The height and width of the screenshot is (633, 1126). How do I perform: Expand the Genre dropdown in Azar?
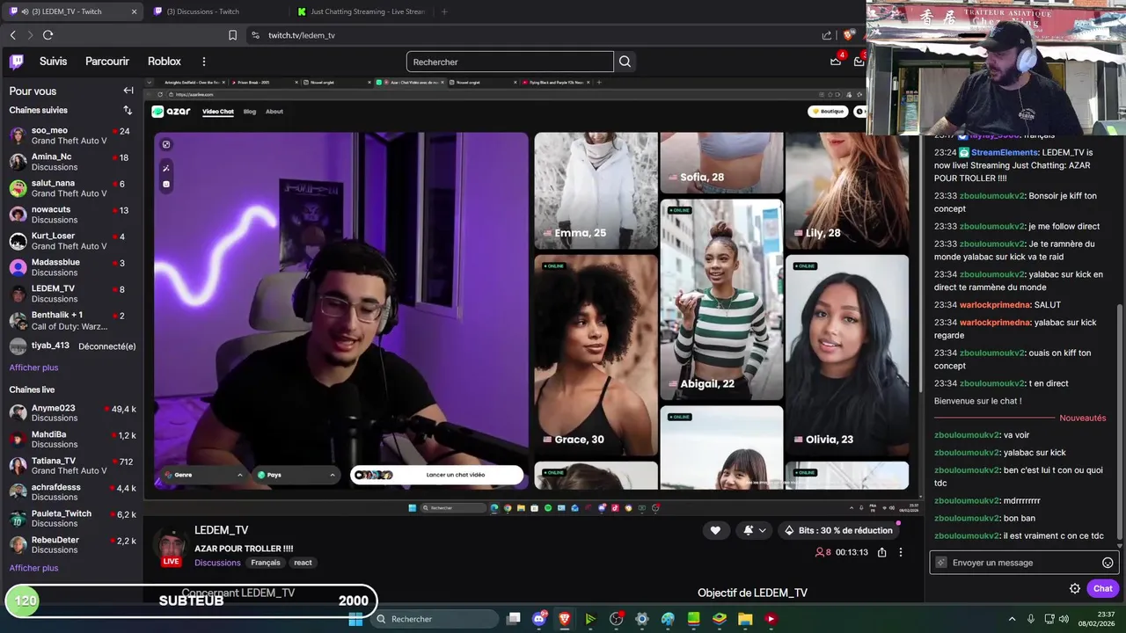point(202,475)
